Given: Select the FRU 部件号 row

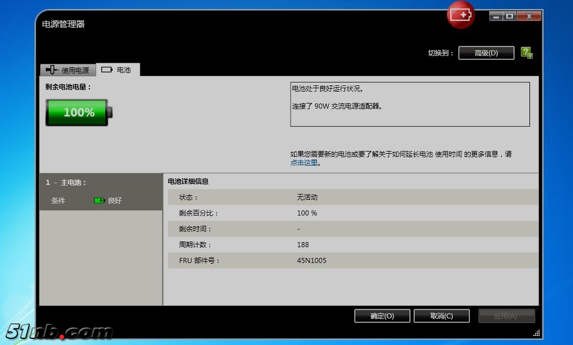Looking at the screenshot, I should tap(351, 261).
